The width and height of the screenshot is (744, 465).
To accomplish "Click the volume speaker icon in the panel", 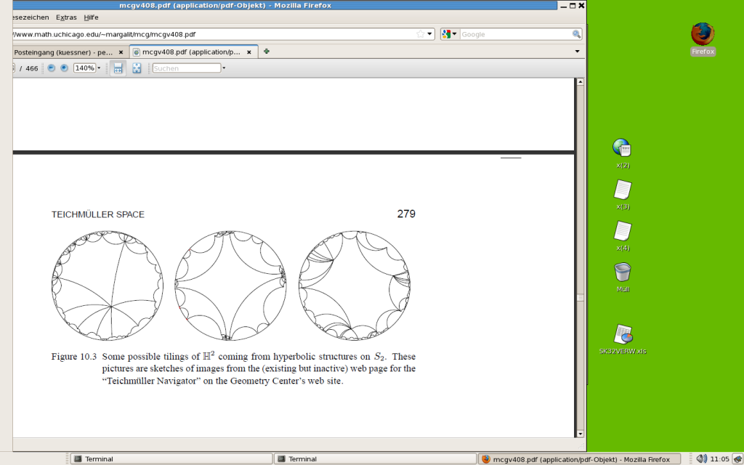I will pos(700,458).
